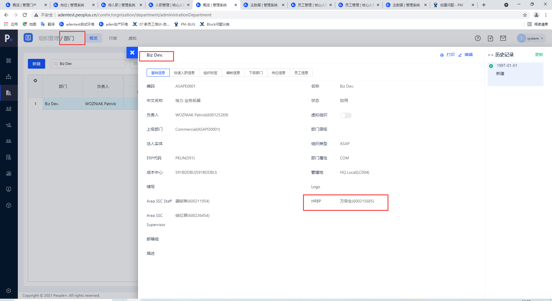
Task: Click the 更新 link in history panel
Action: click(539, 54)
